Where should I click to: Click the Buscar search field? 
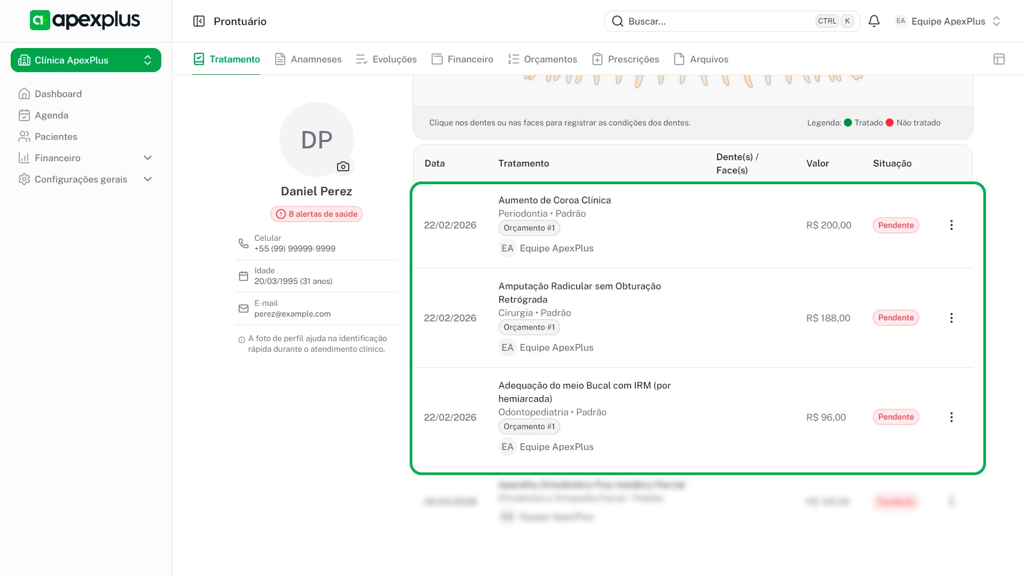click(716, 21)
